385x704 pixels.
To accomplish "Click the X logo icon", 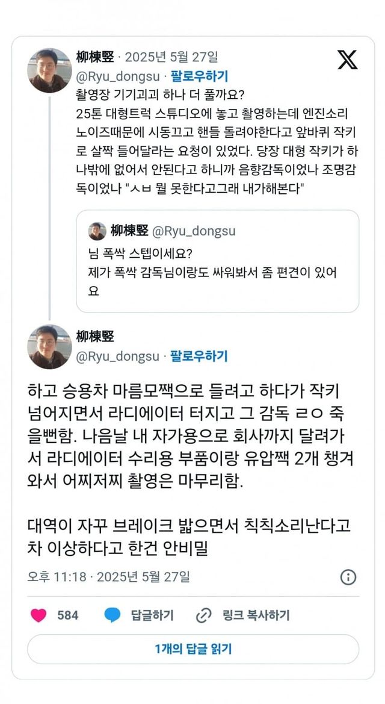I will click(347, 60).
